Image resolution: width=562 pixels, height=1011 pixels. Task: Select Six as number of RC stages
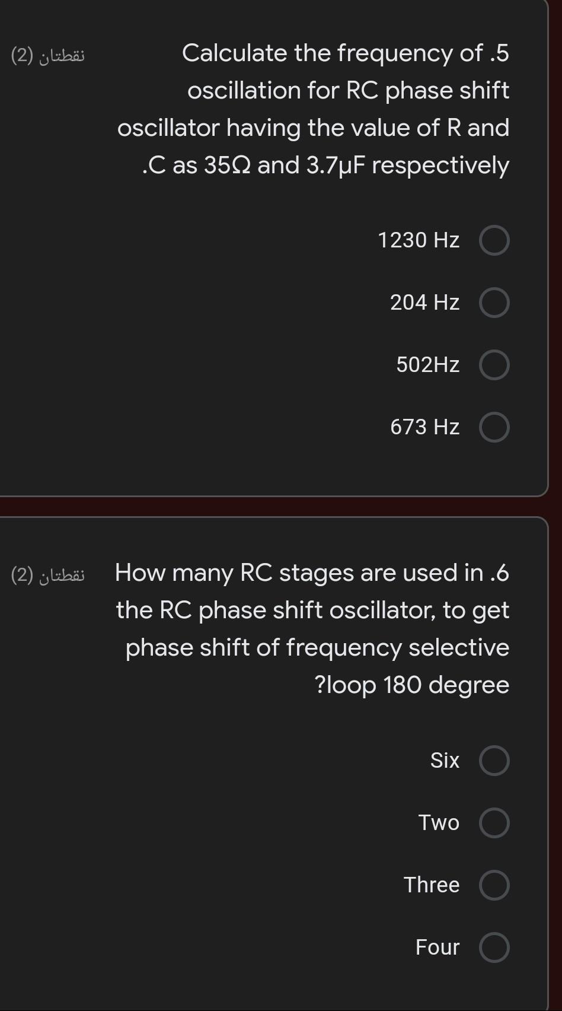[x=494, y=760]
